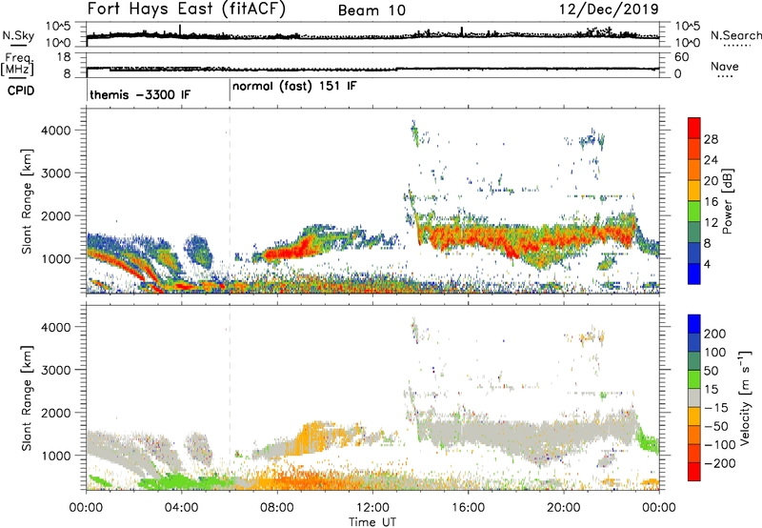762x528 pixels.
Task: Click the '08:00' time tick label
Action: 277,508
